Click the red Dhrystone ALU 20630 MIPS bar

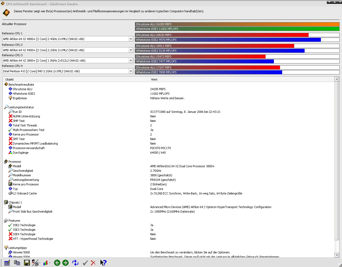tap(222, 35)
